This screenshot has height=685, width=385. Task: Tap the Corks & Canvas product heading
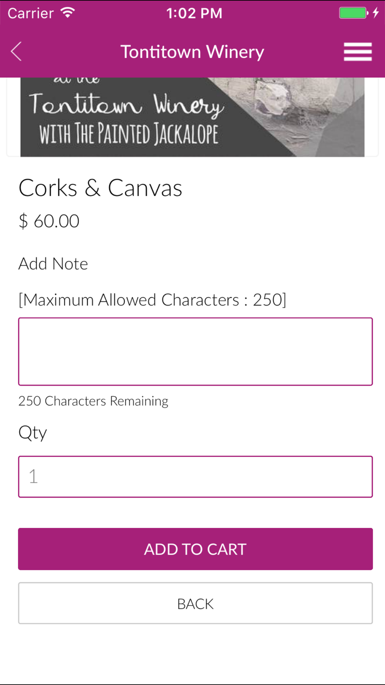(x=100, y=188)
